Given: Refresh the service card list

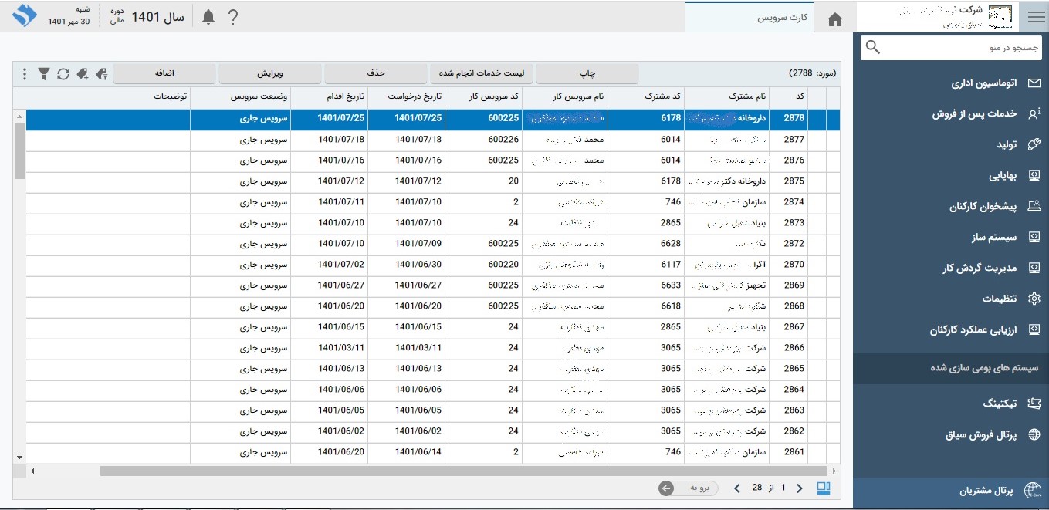Looking at the screenshot, I should pos(63,74).
